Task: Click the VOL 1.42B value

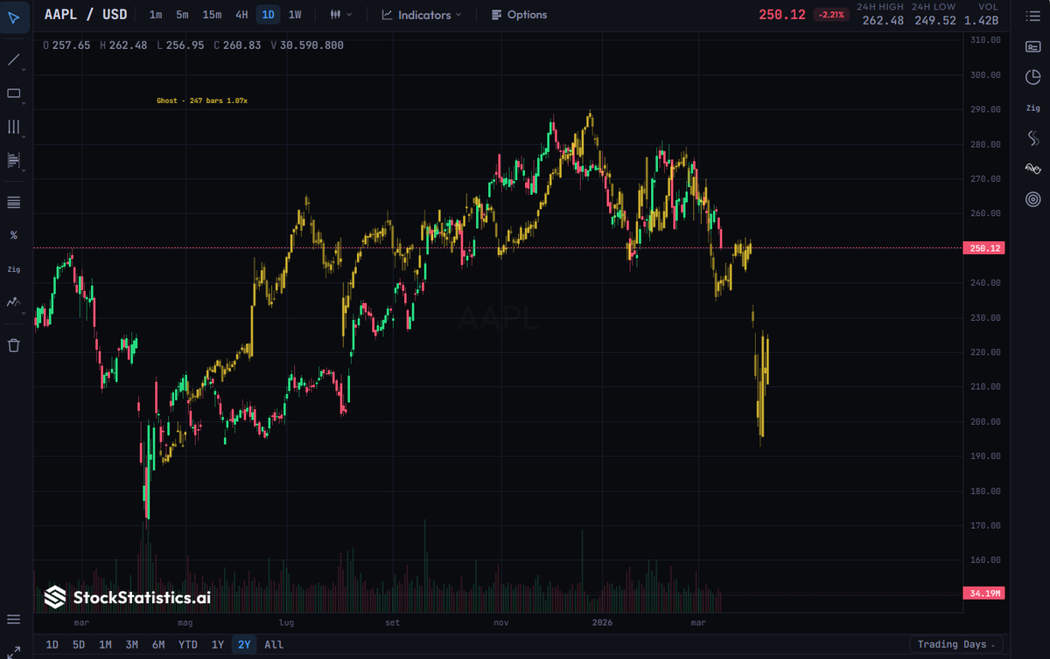Action: tap(981, 20)
